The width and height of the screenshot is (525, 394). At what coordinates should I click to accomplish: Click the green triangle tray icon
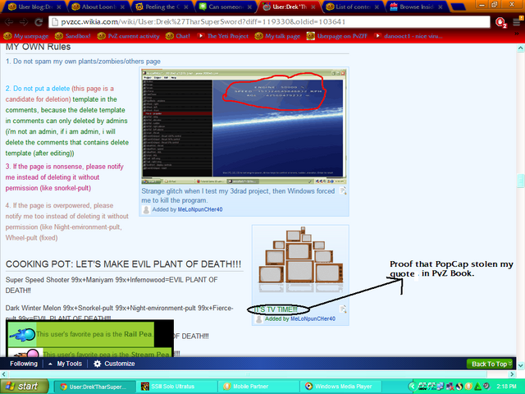477,387
